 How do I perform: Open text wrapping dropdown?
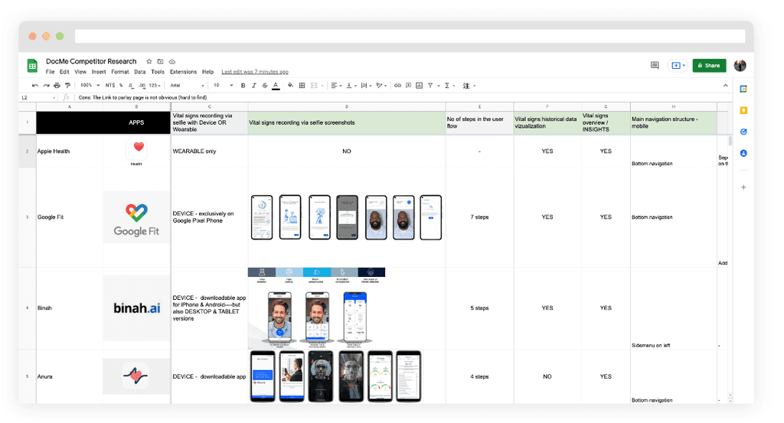point(366,86)
